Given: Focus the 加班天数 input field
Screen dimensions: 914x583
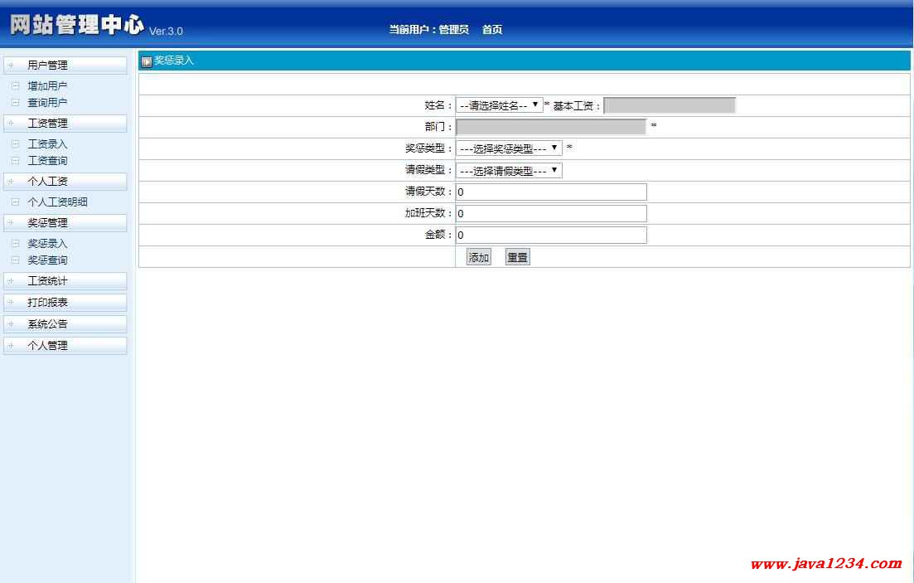Looking at the screenshot, I should [551, 214].
